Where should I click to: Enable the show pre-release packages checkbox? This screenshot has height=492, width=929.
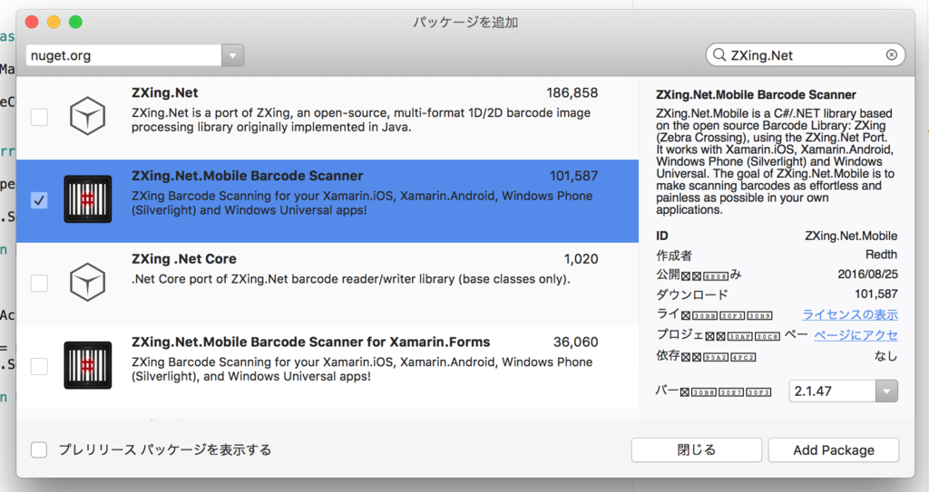coord(39,450)
